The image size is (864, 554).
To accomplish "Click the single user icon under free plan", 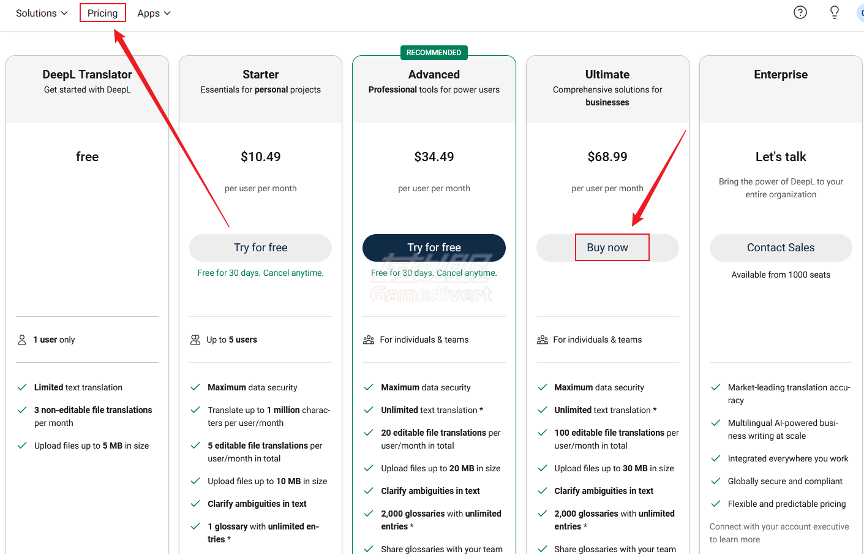I will pyautogui.click(x=22, y=340).
